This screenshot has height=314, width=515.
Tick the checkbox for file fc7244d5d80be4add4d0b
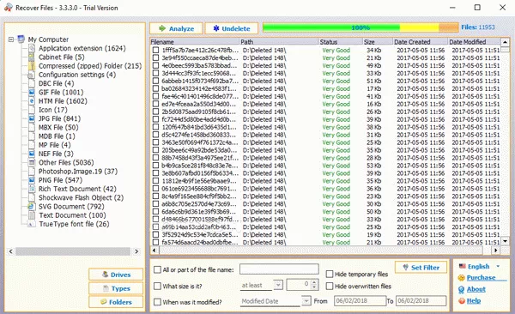tap(155, 119)
